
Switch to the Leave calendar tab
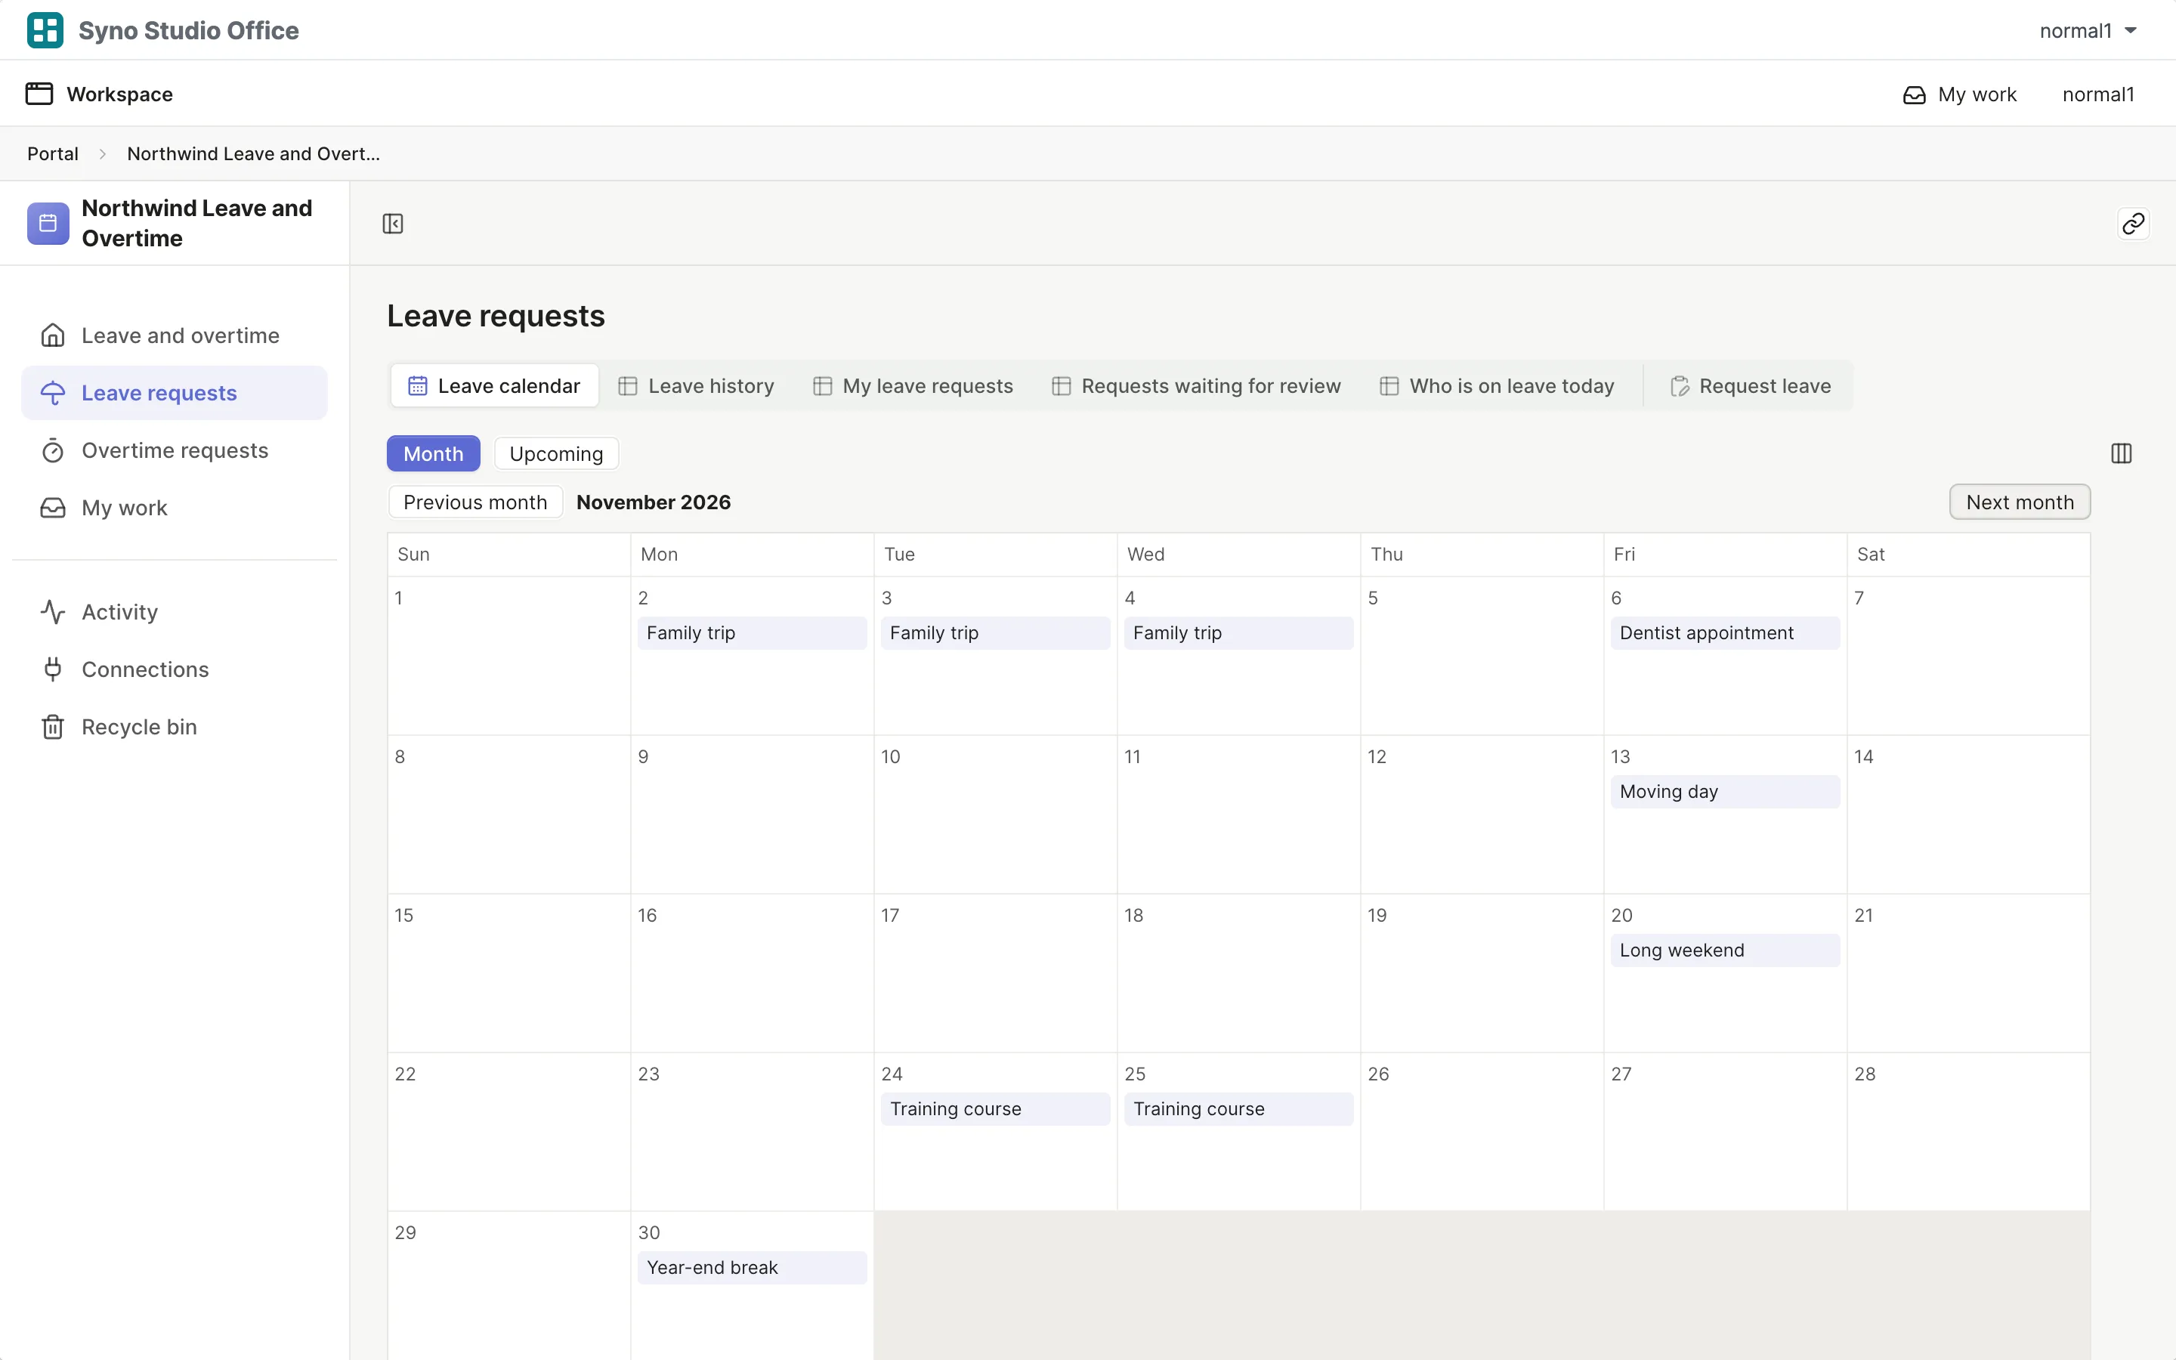[495, 386]
